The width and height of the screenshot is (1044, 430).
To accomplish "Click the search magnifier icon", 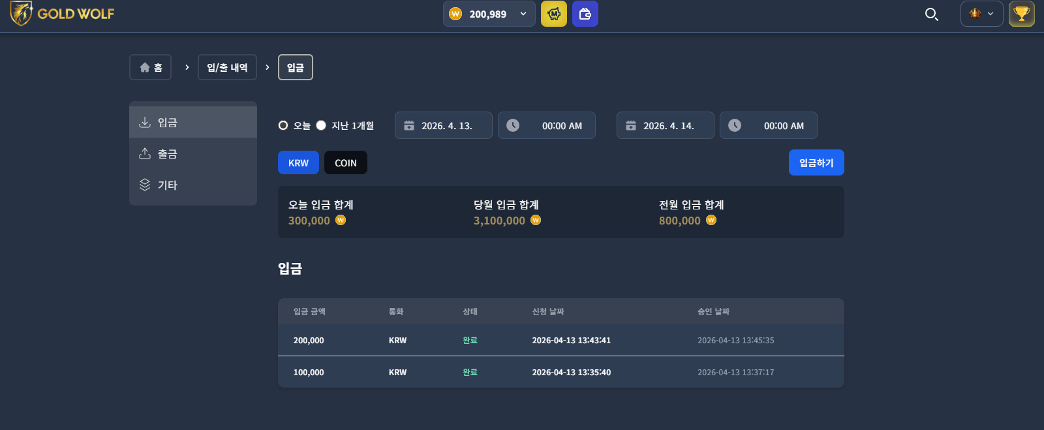I will tap(932, 14).
